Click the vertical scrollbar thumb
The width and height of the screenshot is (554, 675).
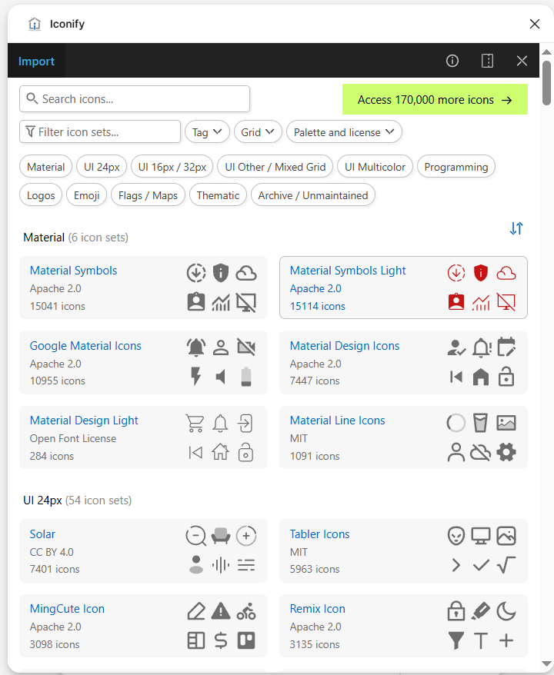click(x=546, y=83)
